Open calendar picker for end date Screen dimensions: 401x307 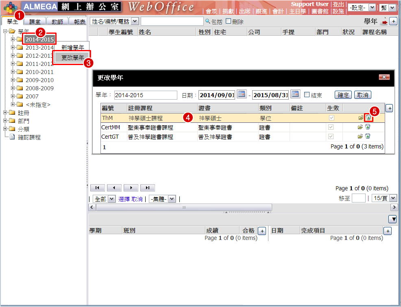click(x=295, y=94)
